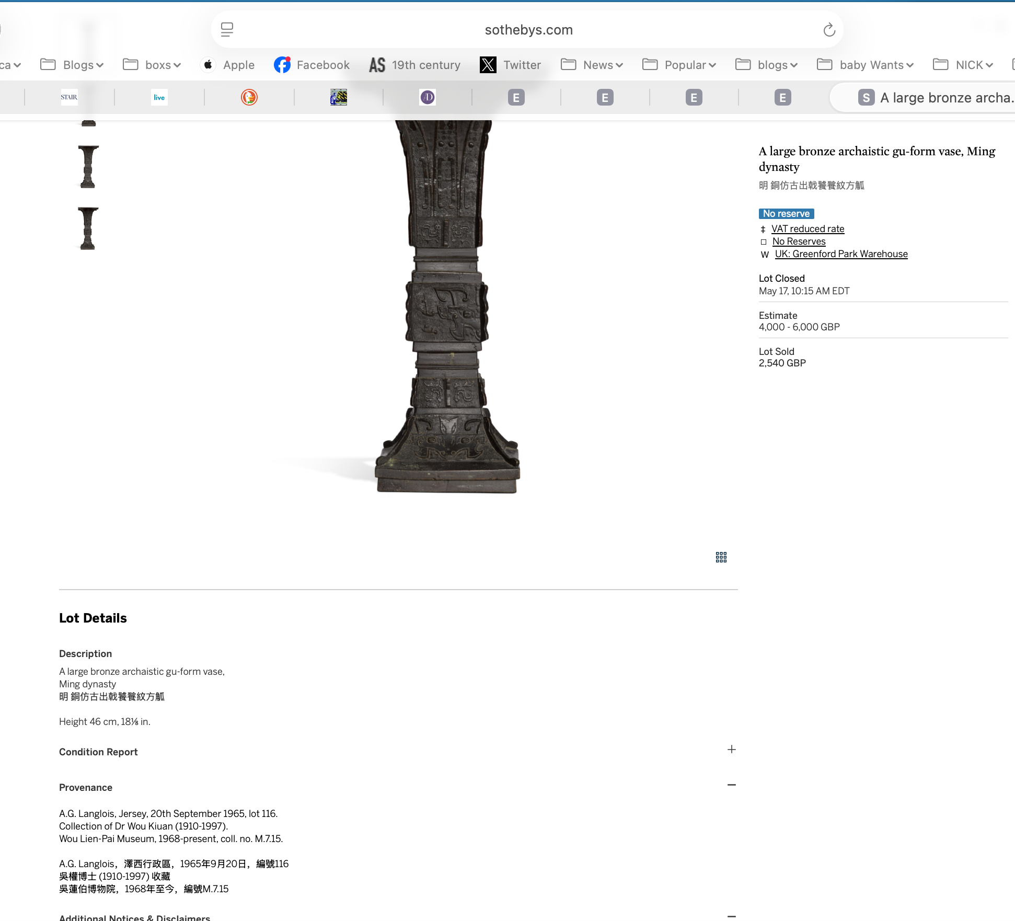
Task: Open the Twitter bookmark
Action: [x=510, y=65]
